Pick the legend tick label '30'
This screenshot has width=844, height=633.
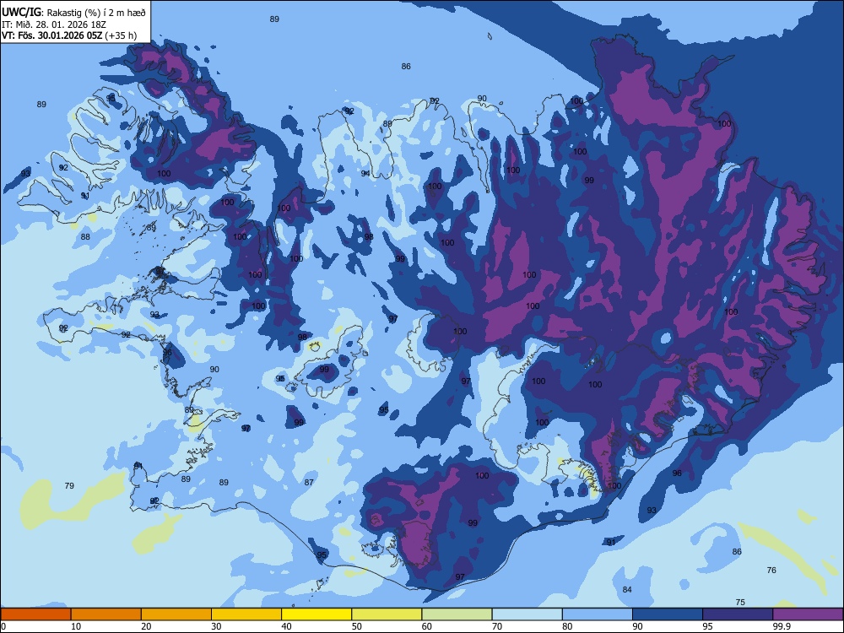coord(216,626)
